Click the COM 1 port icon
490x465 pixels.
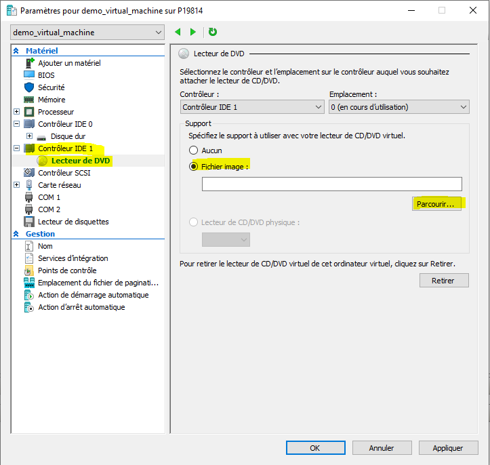[28, 197]
